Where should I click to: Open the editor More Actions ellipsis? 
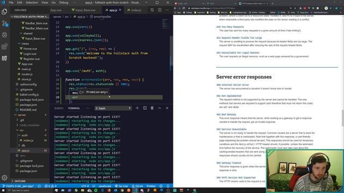tap(167, 10)
